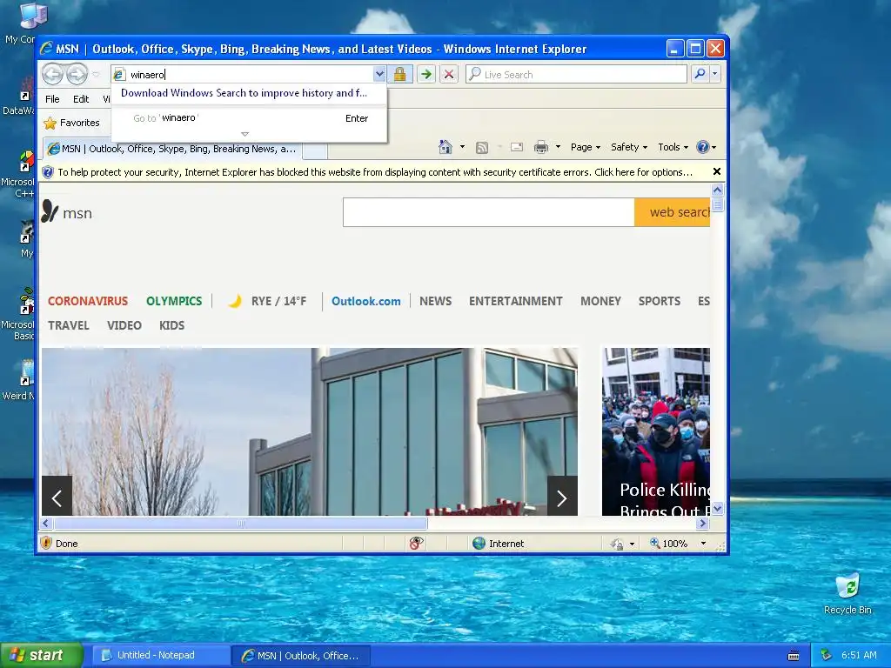Dismiss the information bar with X
Image resolution: width=891 pixels, height=668 pixels.
pos(717,171)
